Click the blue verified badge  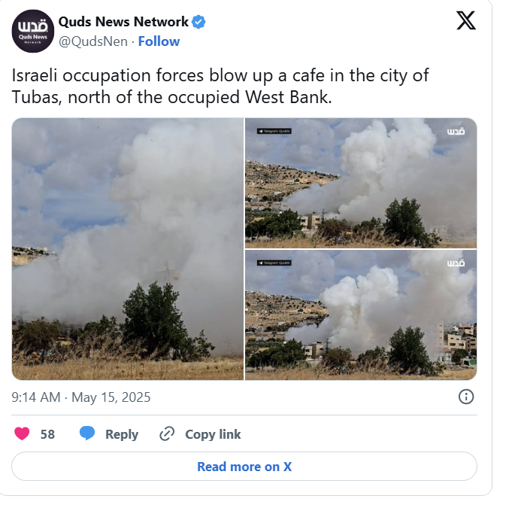click(198, 22)
